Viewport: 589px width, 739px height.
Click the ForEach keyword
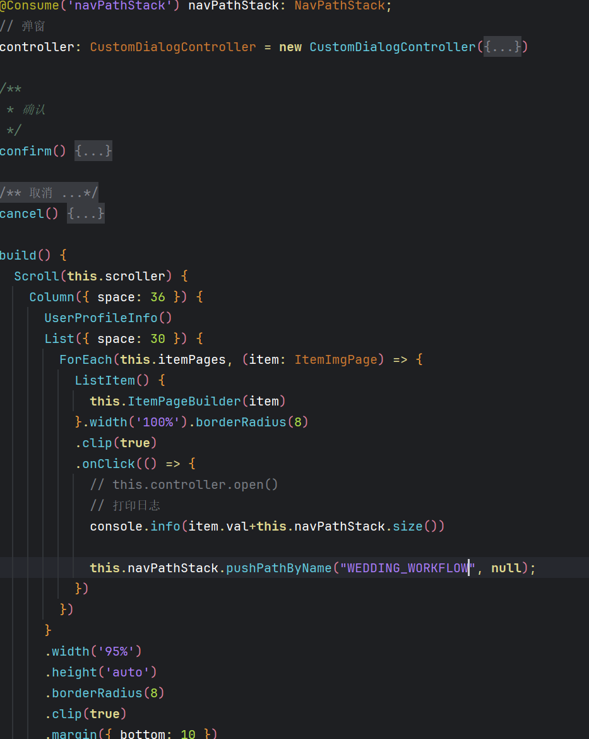click(x=86, y=359)
